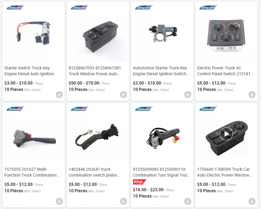Open Electric Power Truck AC Control Panel title
Image resolution: width=261 pixels, height=209 pixels.
click(x=225, y=71)
